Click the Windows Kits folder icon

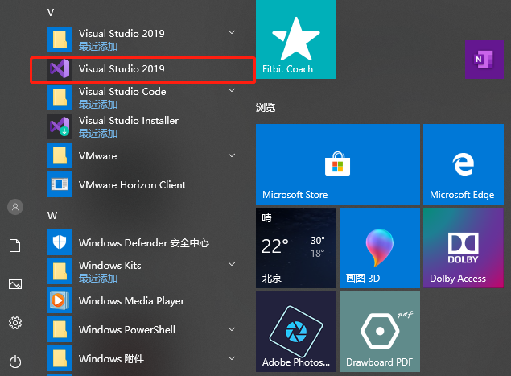coord(60,271)
